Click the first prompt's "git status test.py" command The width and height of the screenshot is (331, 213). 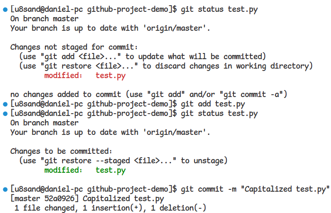pyautogui.click(x=219, y=9)
